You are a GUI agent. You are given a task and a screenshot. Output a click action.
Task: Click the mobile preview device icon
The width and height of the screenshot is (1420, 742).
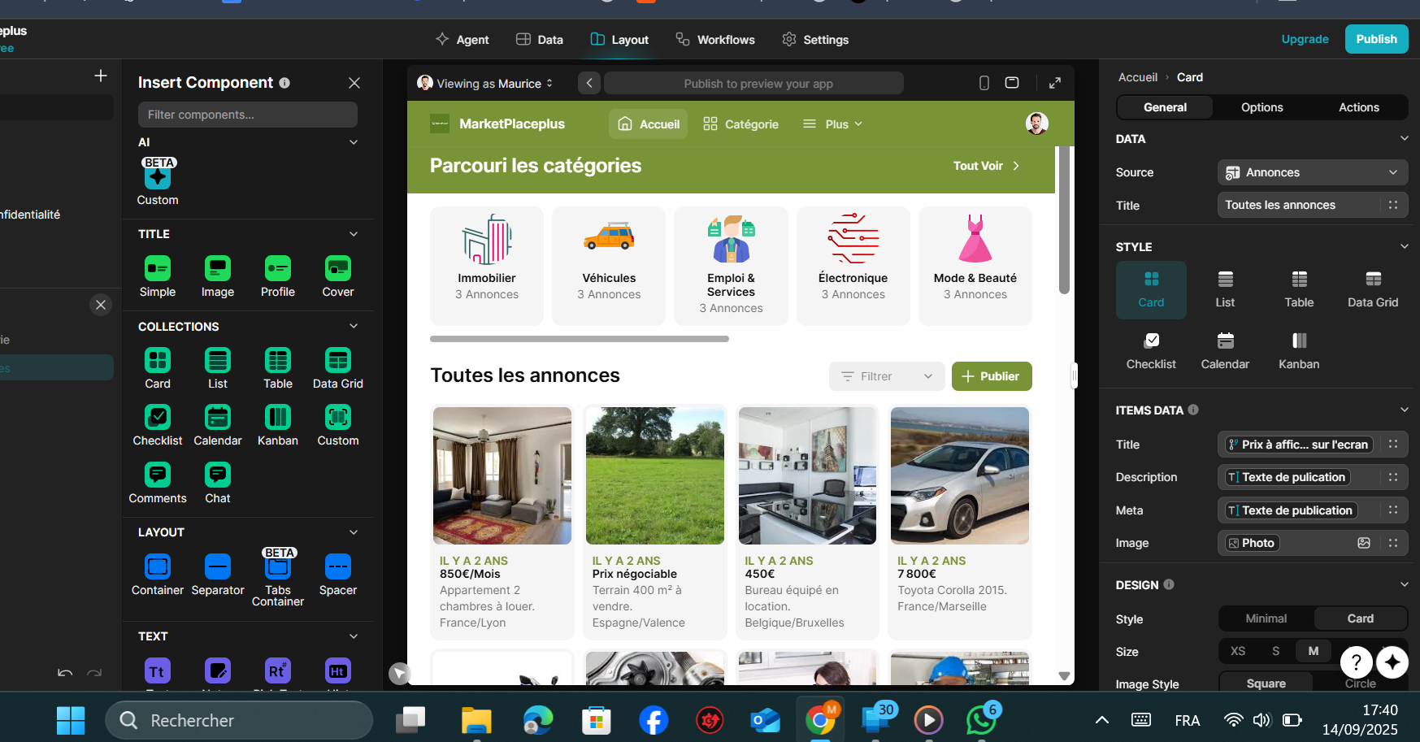tap(984, 83)
